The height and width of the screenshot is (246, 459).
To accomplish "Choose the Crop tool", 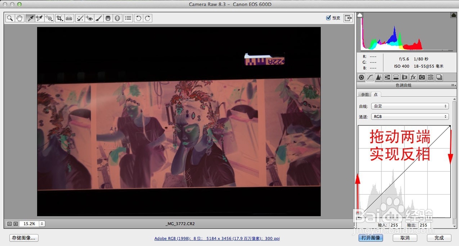I will pyautogui.click(x=60, y=18).
